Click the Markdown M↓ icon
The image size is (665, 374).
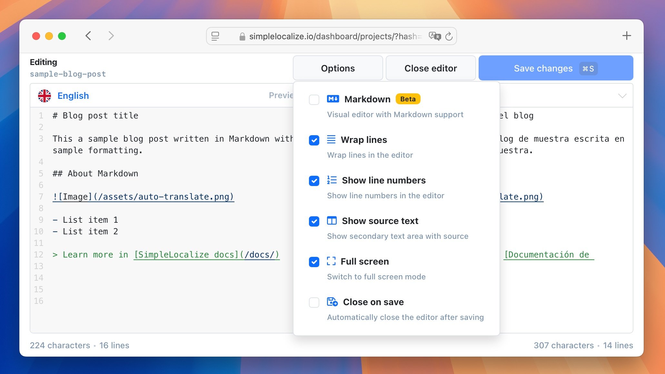tap(333, 99)
